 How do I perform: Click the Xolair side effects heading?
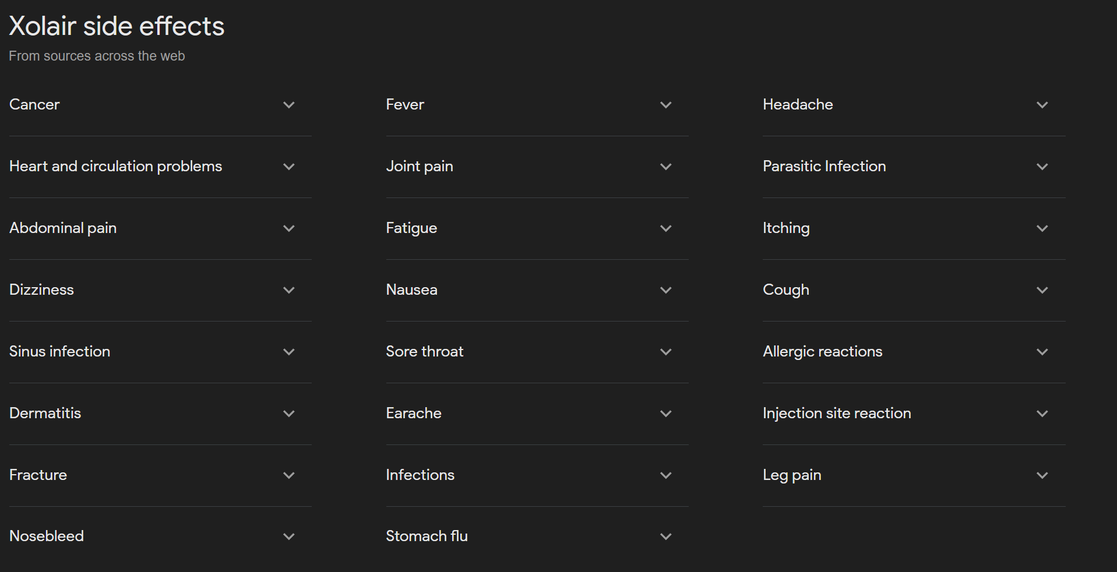[116, 26]
